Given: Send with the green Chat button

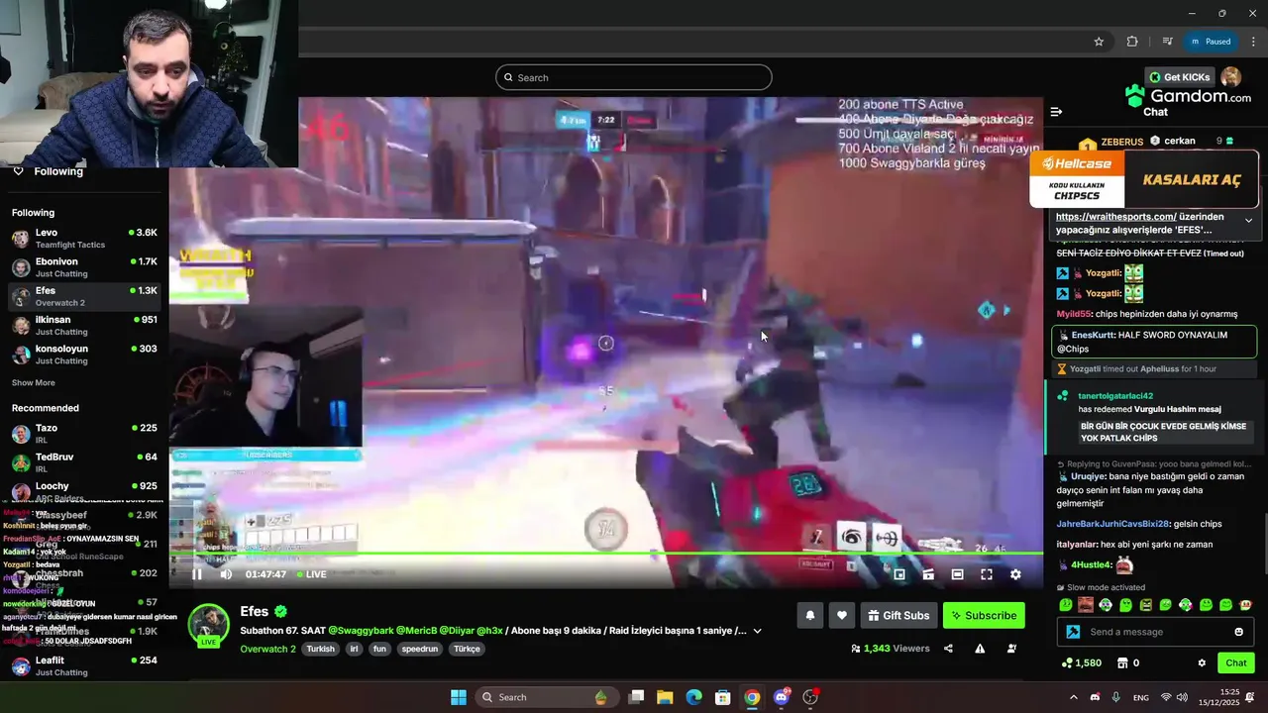Looking at the screenshot, I should pyautogui.click(x=1236, y=663).
